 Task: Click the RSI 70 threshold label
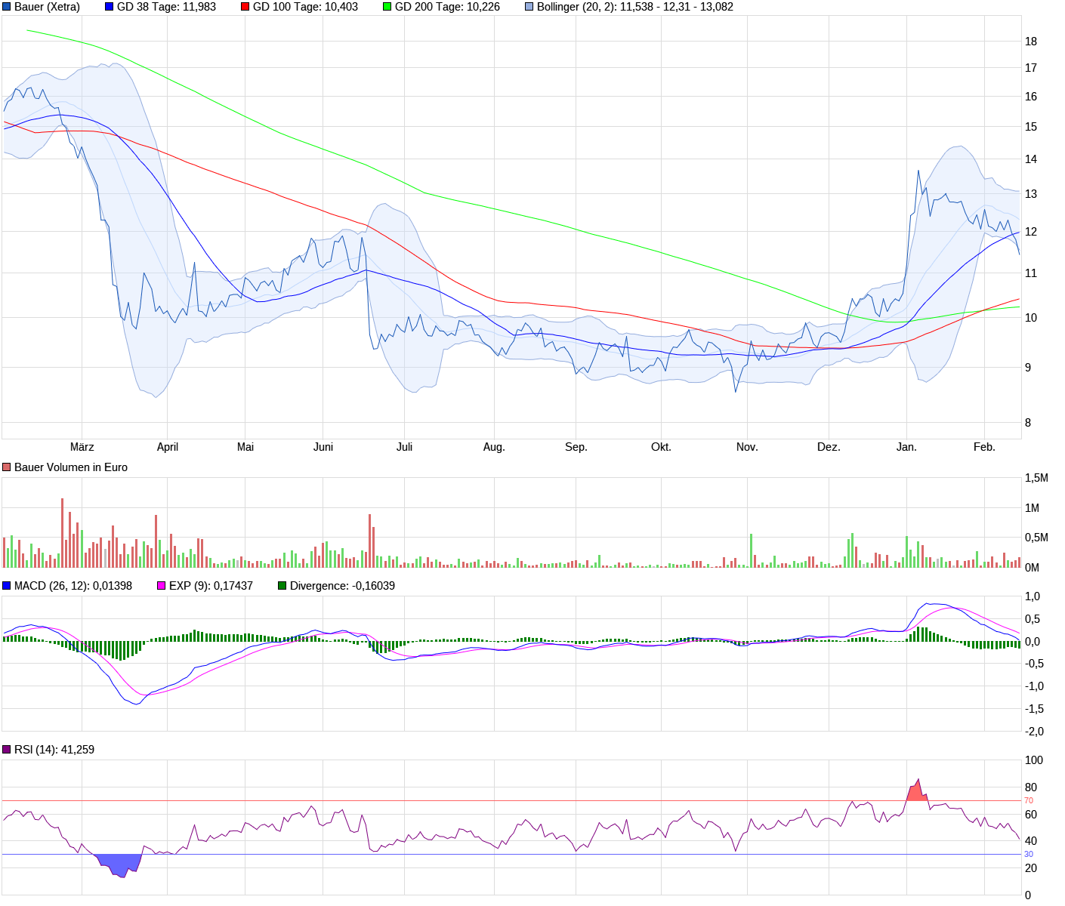1028,800
